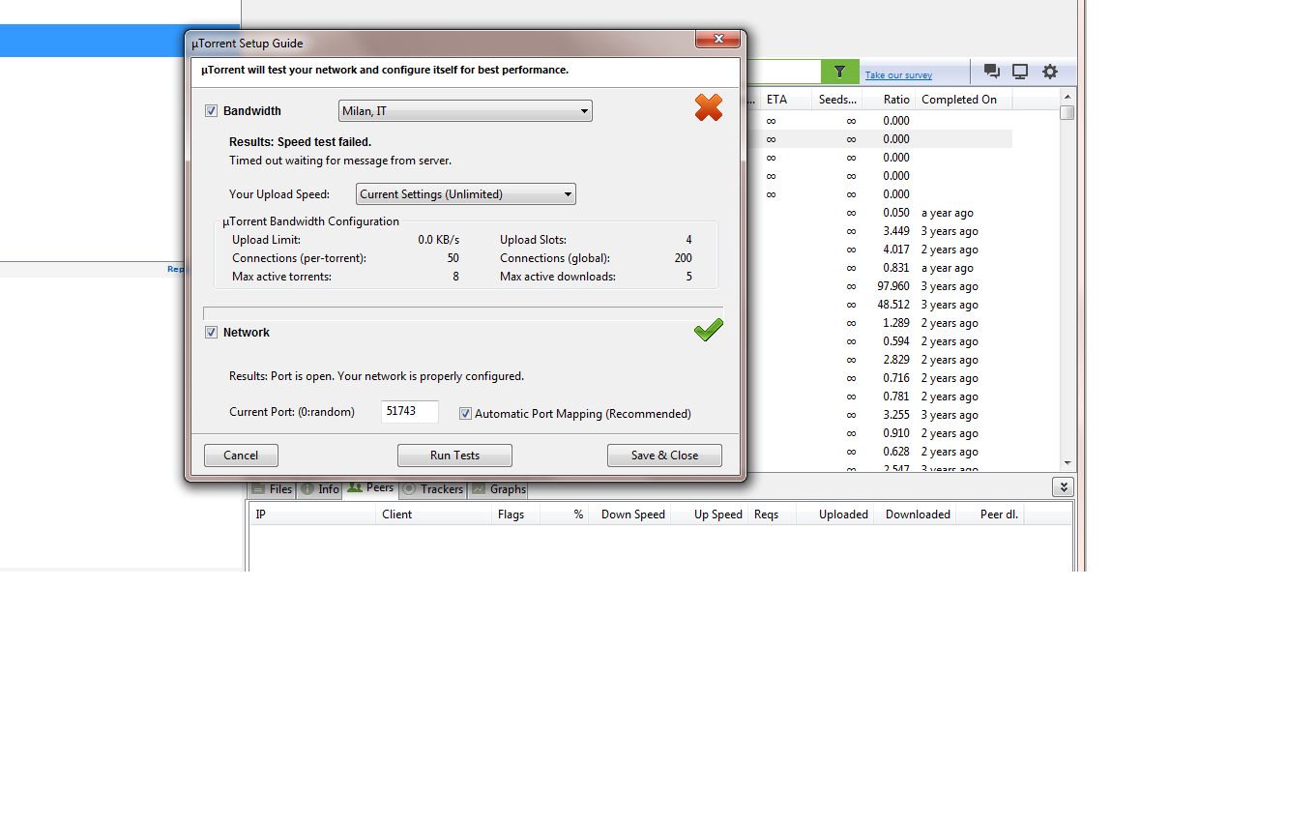Toggle the Bandwidth checkbox
This screenshot has width=1316, height=823.
click(211, 111)
